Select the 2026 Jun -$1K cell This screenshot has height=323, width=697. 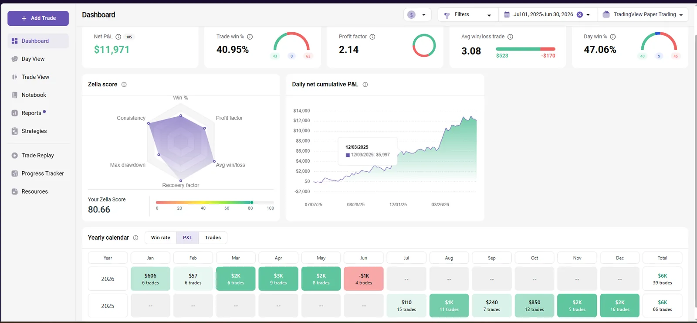[364, 279]
